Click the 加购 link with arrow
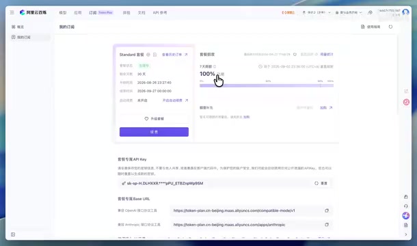The image size is (417, 246). [326, 108]
